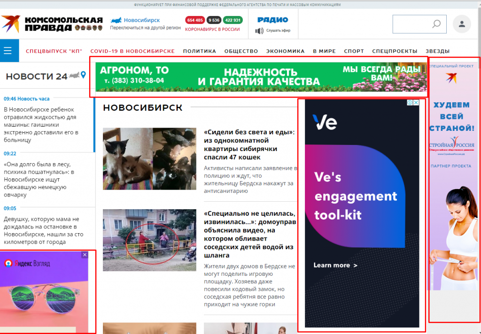Screen dimensions: 481x334
Task: Open the kittens article thumbnail
Action: [x=149, y=159]
